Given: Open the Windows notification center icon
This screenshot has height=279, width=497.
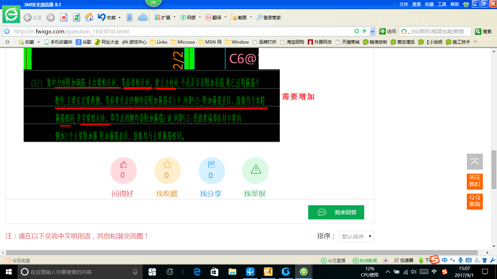Looking at the screenshot, I should pyautogui.click(x=485, y=271).
